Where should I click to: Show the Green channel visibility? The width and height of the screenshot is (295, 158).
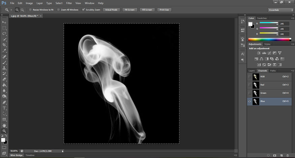(249, 93)
